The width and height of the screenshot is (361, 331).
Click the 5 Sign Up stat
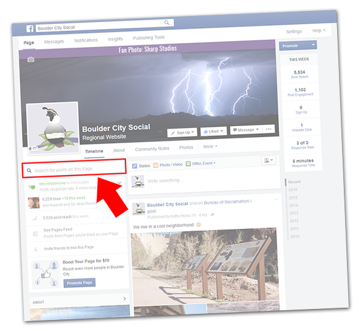coord(301,110)
